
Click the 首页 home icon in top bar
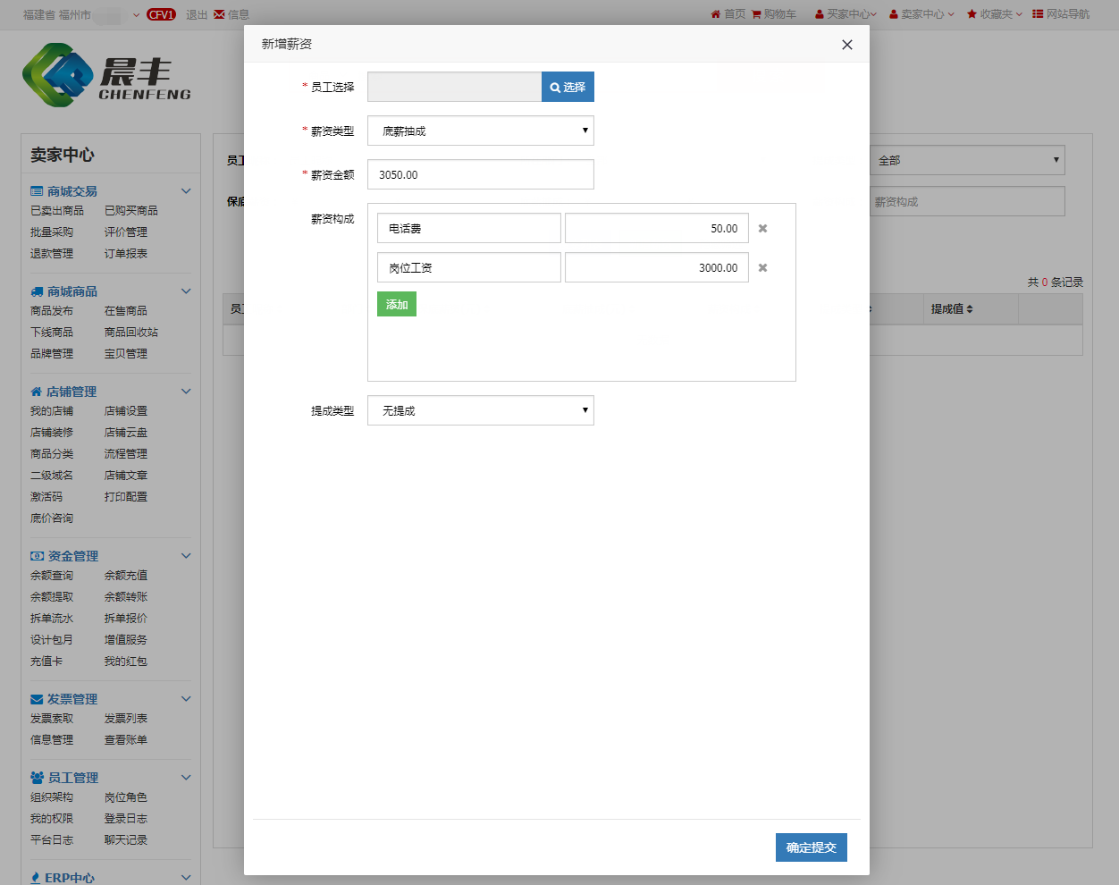pos(716,14)
